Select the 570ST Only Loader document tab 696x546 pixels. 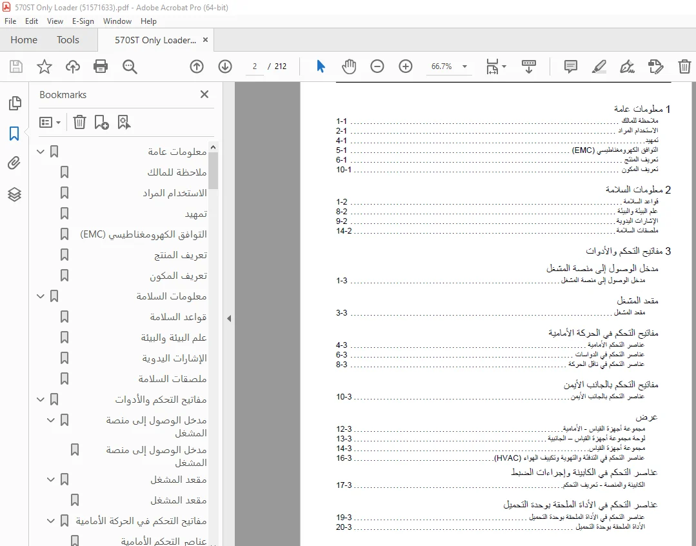[155, 40]
